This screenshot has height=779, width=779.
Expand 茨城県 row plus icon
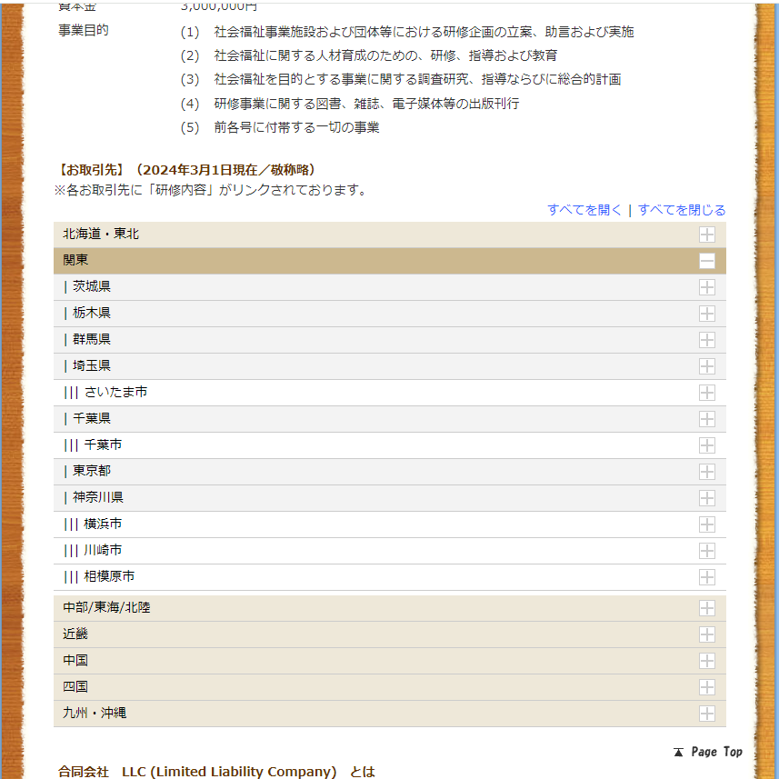(x=706, y=287)
